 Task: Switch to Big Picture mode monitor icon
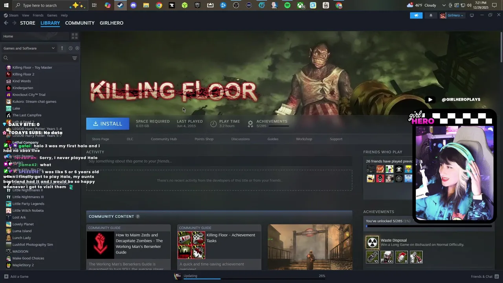(472, 15)
